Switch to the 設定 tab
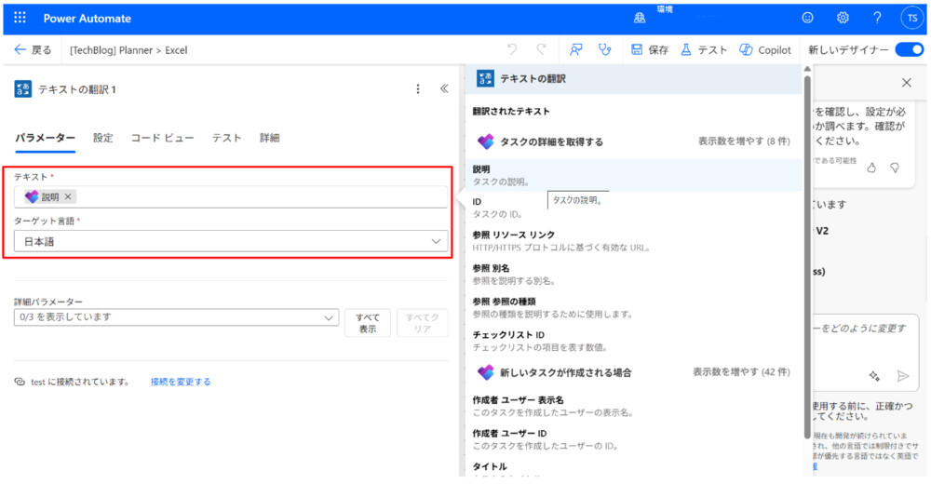931x484 pixels. pyautogui.click(x=102, y=138)
